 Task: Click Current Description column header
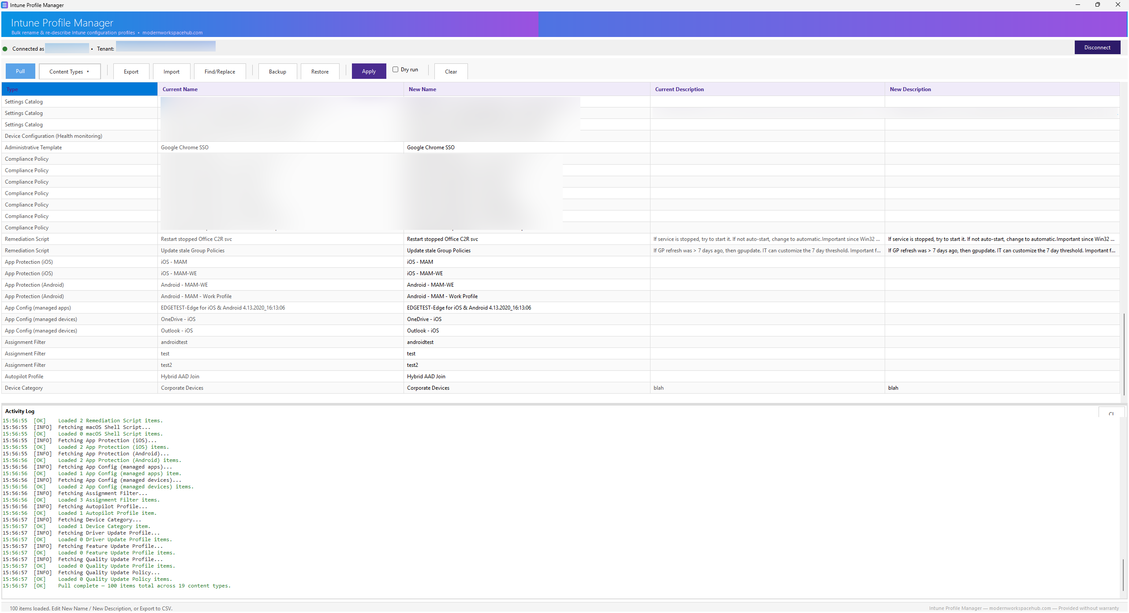767,89
